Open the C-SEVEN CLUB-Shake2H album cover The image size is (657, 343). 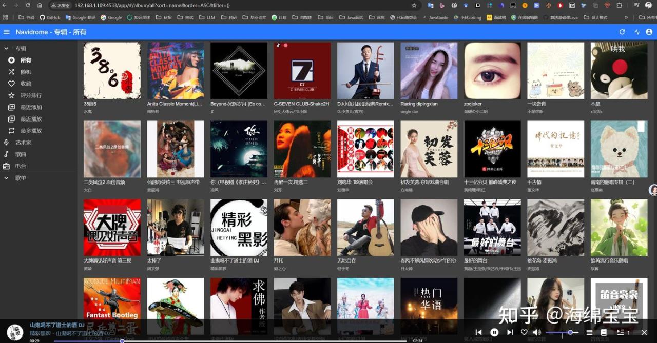[302, 71]
